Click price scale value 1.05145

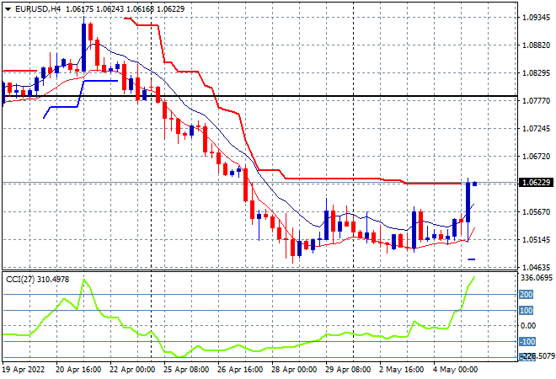pyautogui.click(x=537, y=240)
